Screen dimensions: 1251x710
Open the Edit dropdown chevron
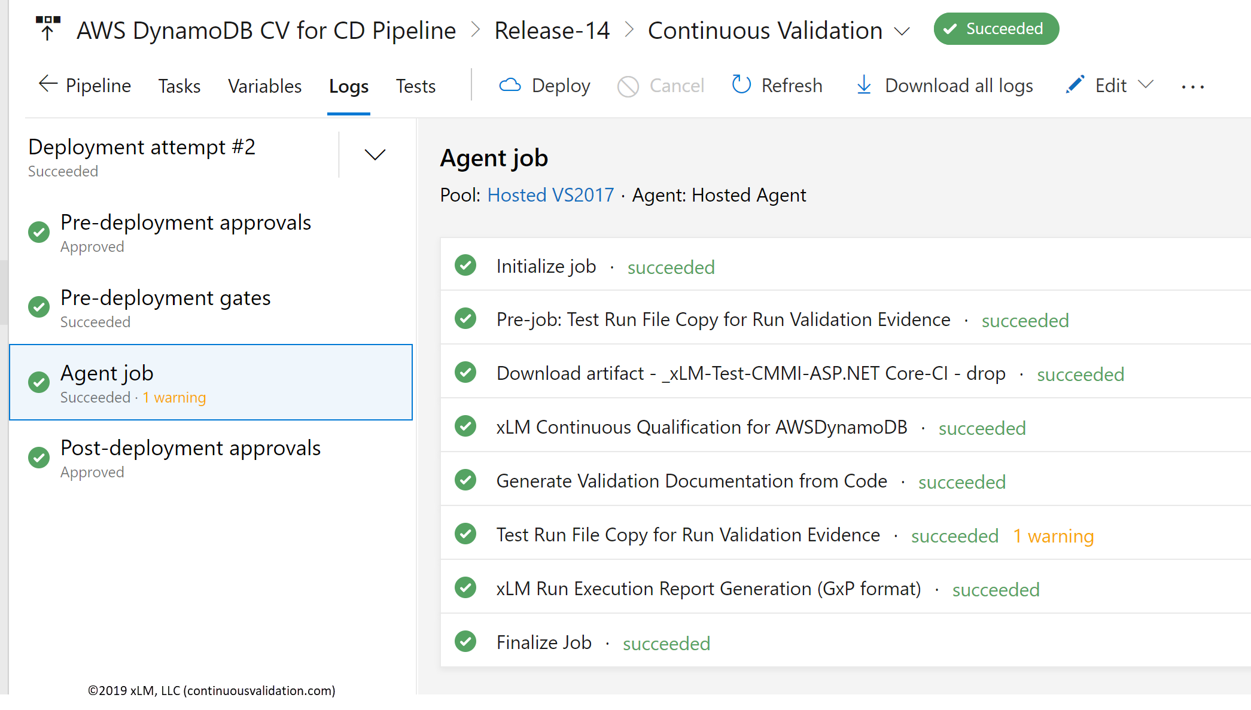point(1146,84)
